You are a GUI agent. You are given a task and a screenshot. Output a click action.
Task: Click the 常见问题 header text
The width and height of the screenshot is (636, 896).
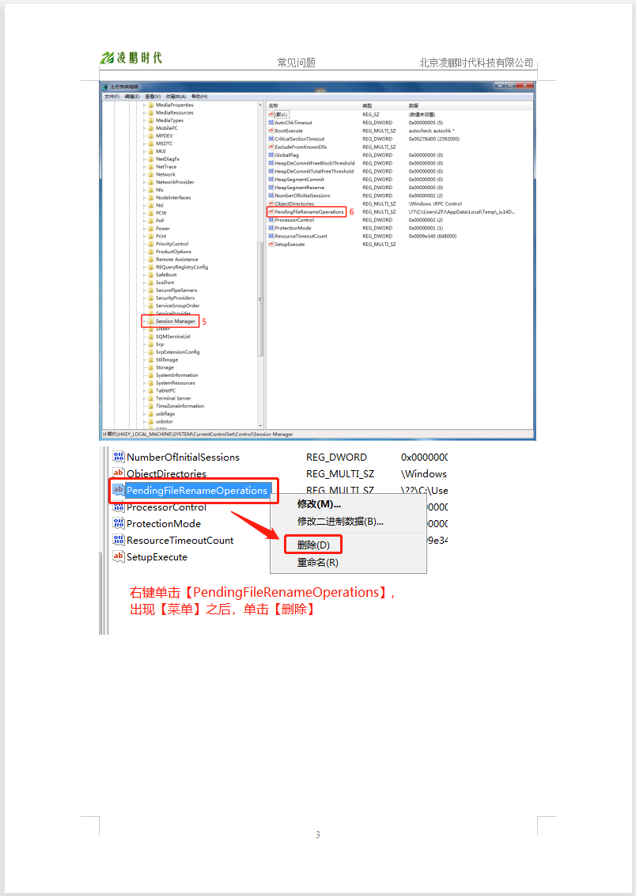pyautogui.click(x=297, y=63)
